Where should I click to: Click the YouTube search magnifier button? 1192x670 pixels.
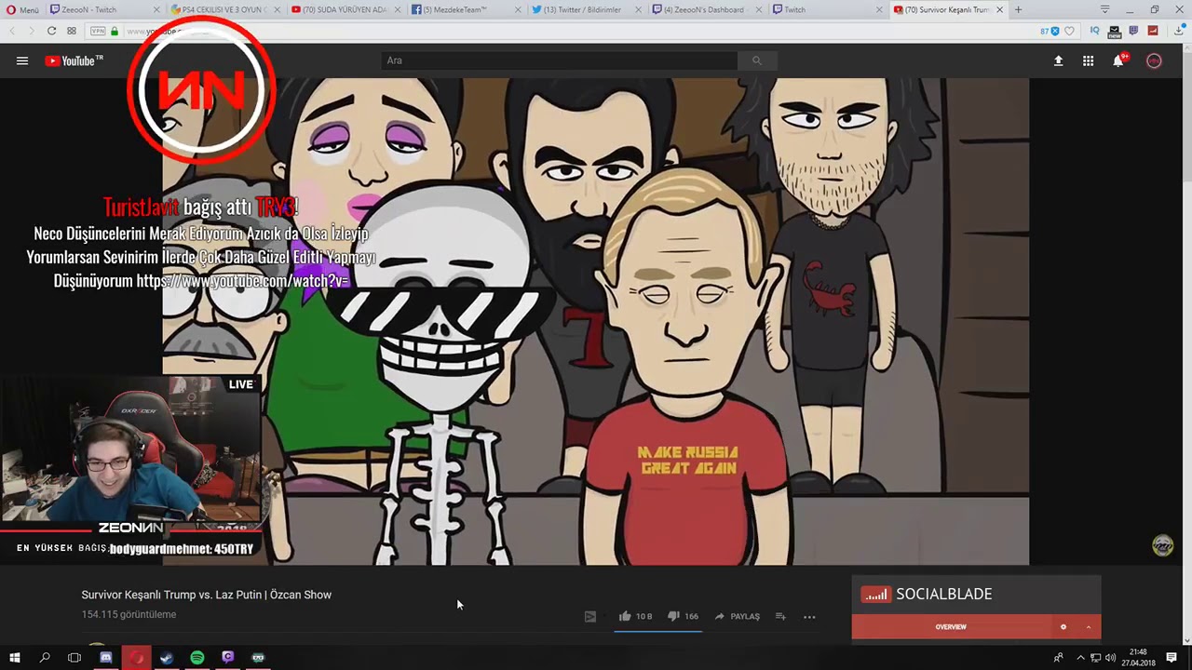[x=756, y=60]
